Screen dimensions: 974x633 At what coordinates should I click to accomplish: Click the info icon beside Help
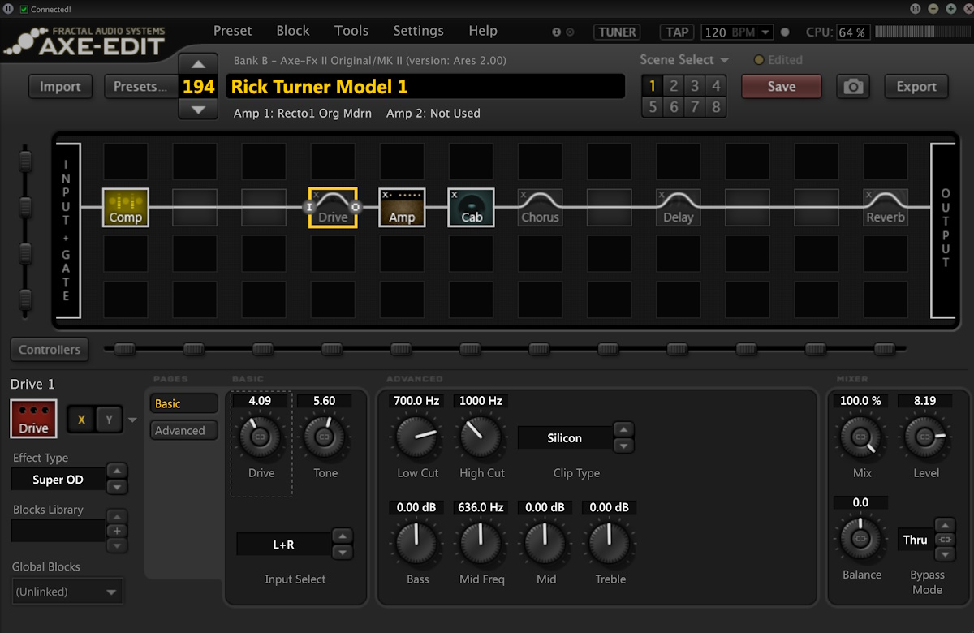(x=557, y=32)
